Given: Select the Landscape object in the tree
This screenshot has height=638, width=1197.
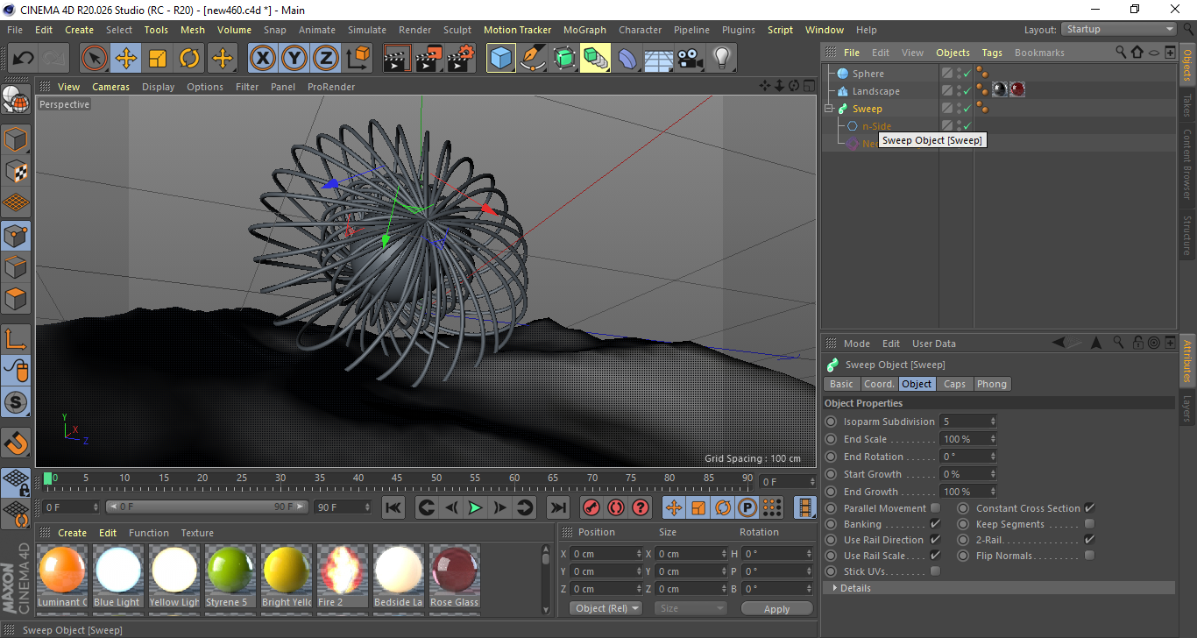Looking at the screenshot, I should pos(875,91).
